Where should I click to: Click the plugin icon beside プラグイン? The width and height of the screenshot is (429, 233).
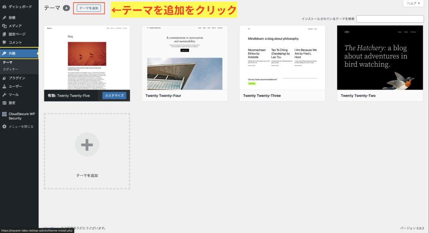pos(4,78)
